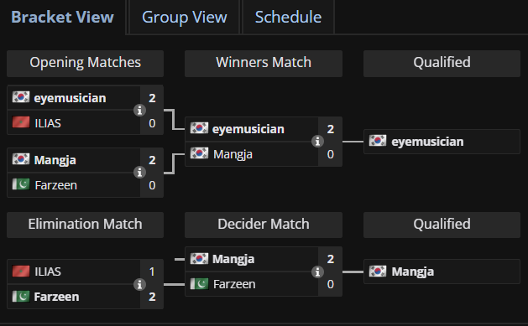Click Morocco flag next to ILIAS in Opening Matches
The width and height of the screenshot is (528, 326).
pos(21,122)
